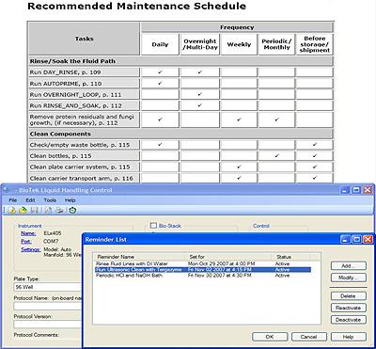Click the Modify... button
This screenshot has width=376, height=349.
coord(349,278)
